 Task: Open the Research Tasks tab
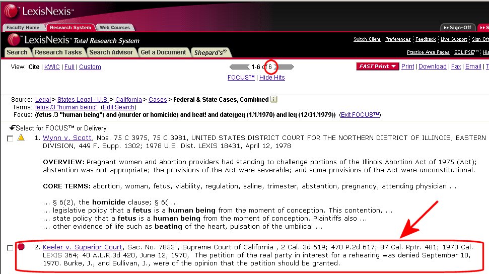coord(58,52)
